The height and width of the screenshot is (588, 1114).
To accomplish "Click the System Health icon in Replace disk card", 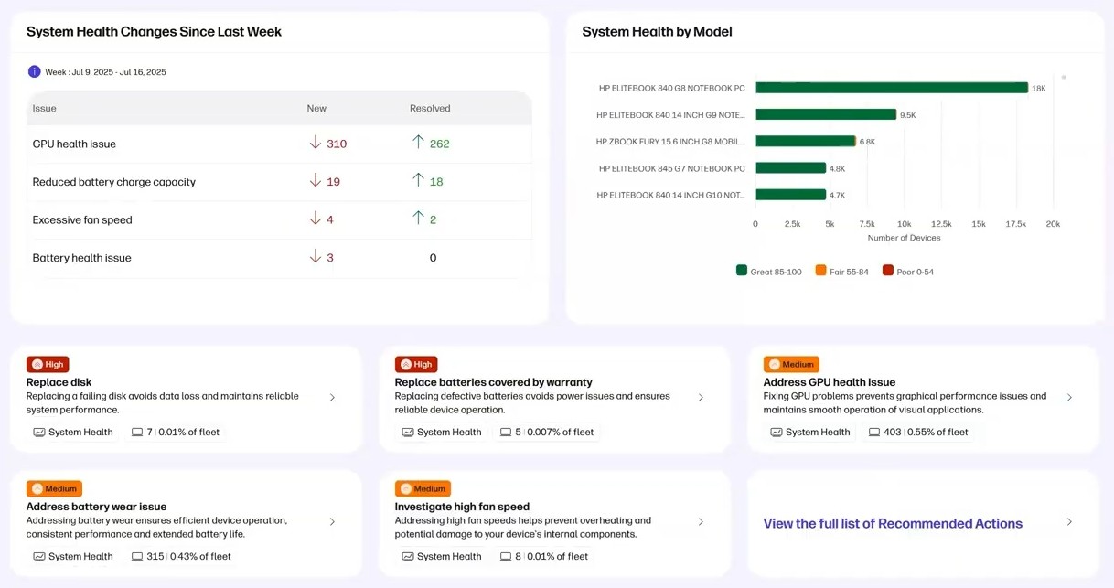I will click(39, 433).
